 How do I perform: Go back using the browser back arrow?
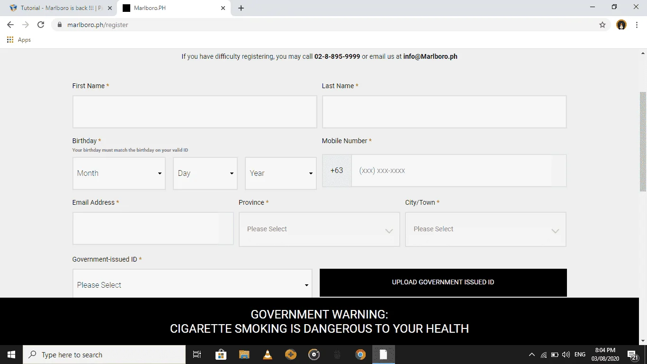point(10,25)
